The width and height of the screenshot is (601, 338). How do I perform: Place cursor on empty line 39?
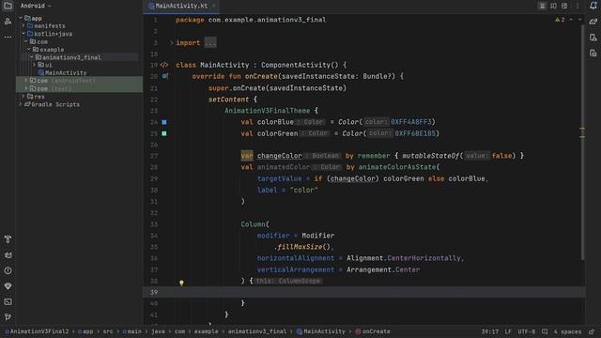364,292
